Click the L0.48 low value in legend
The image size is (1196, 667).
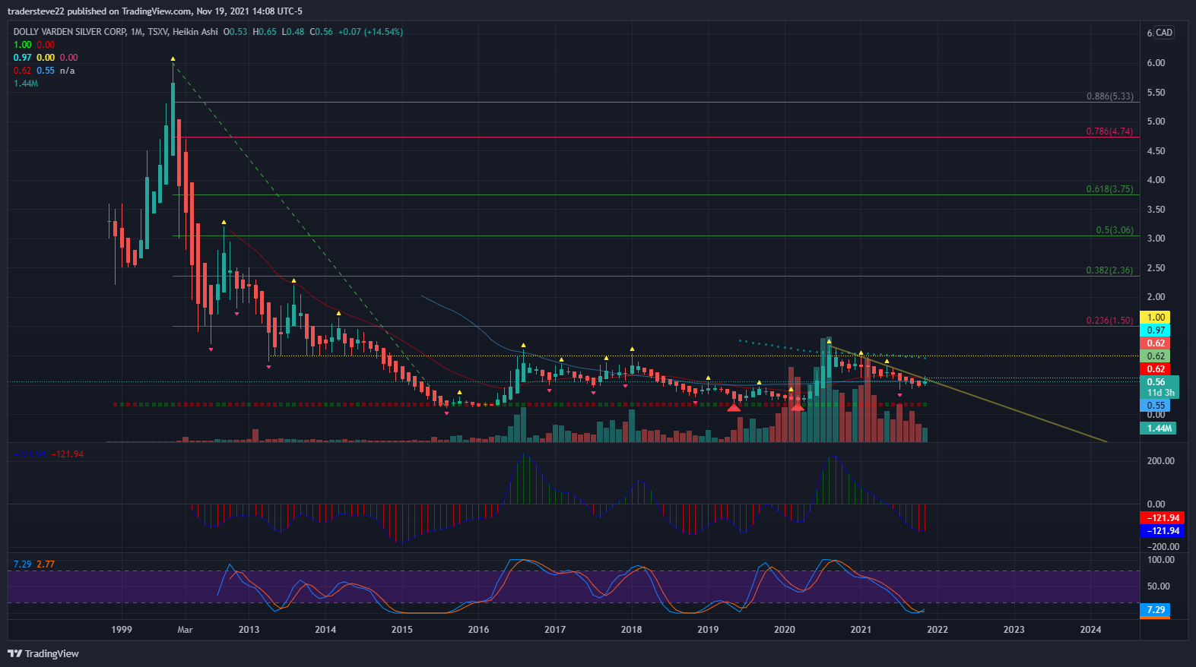coord(293,32)
